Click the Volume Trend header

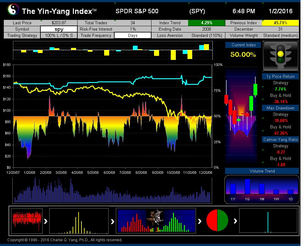coord(262,171)
